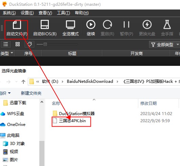This screenshot has height=166, width=180.
Task: Click the WPS云盘 cloud icon
Action: [x=3, y=114]
